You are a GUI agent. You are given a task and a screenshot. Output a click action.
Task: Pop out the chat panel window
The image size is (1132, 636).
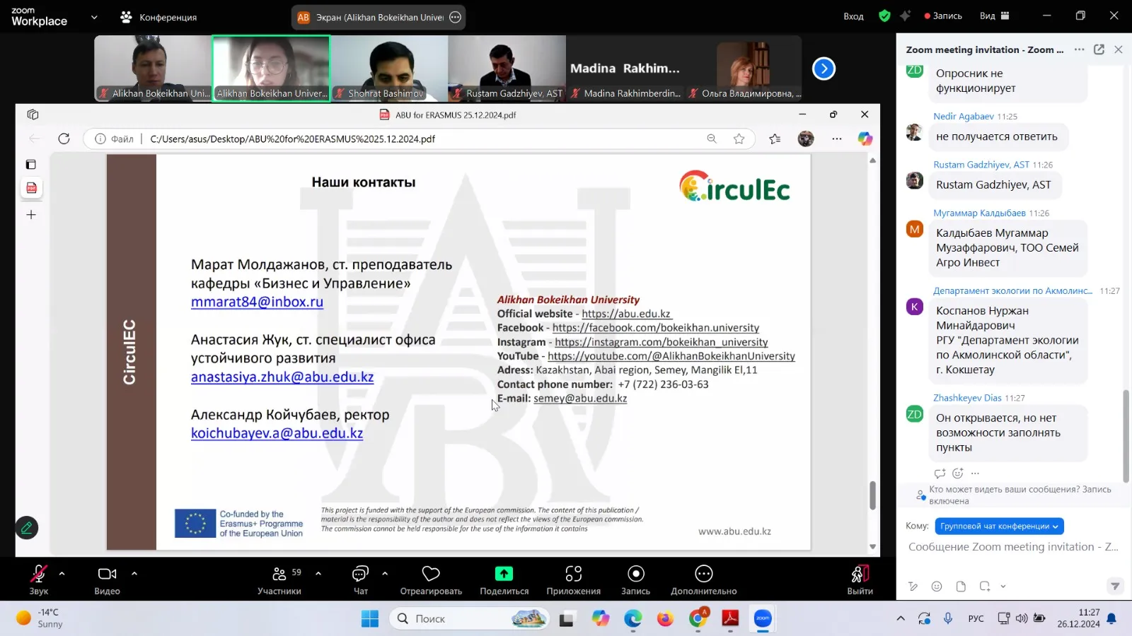click(1099, 49)
